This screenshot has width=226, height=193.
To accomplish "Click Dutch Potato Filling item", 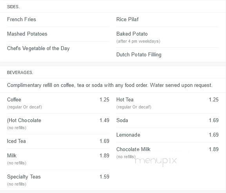I will point(139,54).
